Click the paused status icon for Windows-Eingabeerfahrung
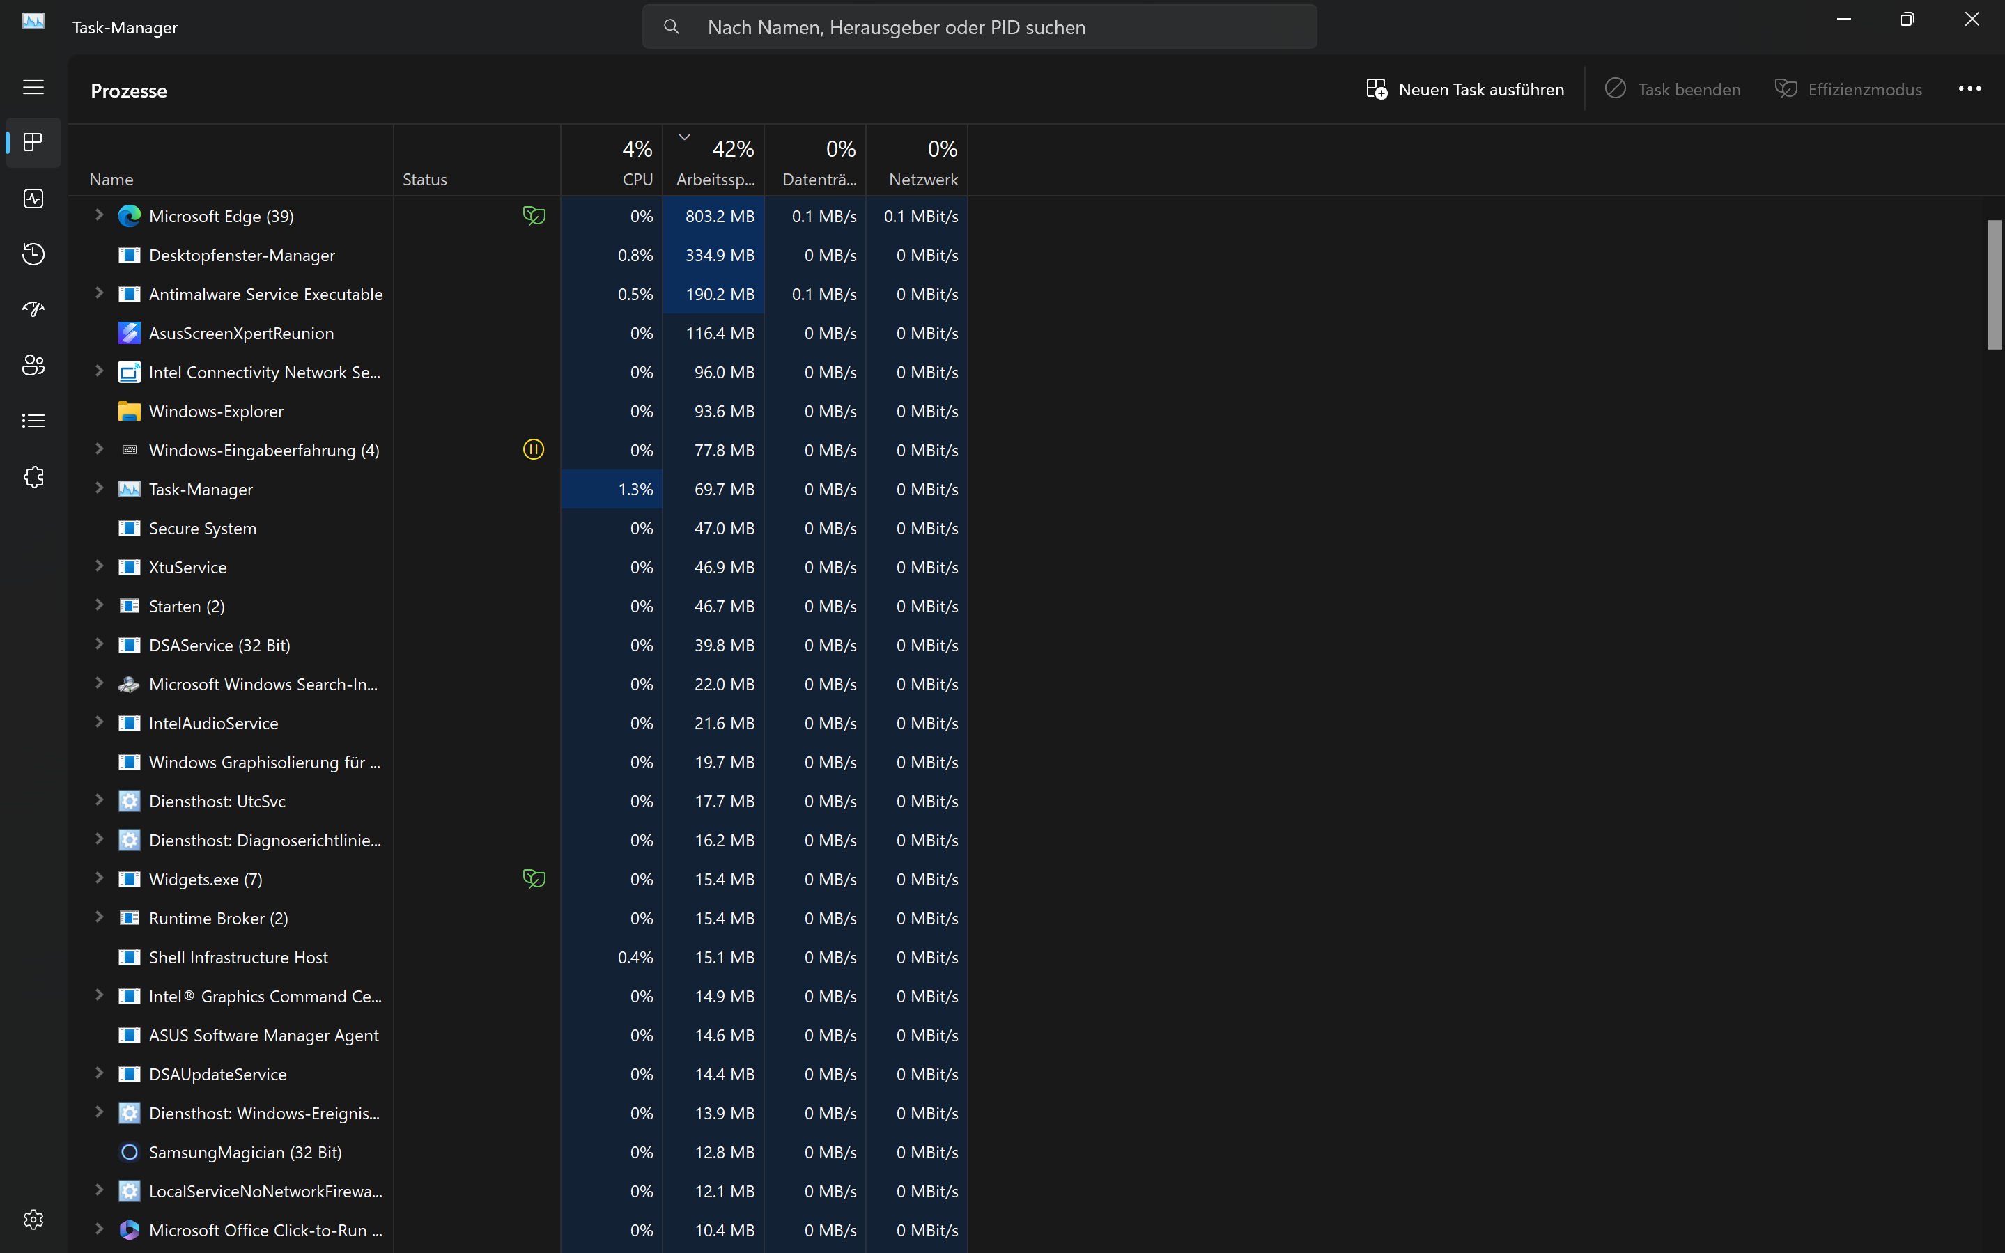This screenshot has width=2005, height=1253. [534, 450]
